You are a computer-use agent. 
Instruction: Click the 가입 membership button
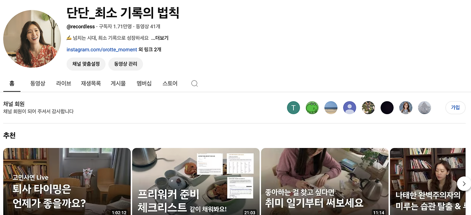tap(456, 107)
